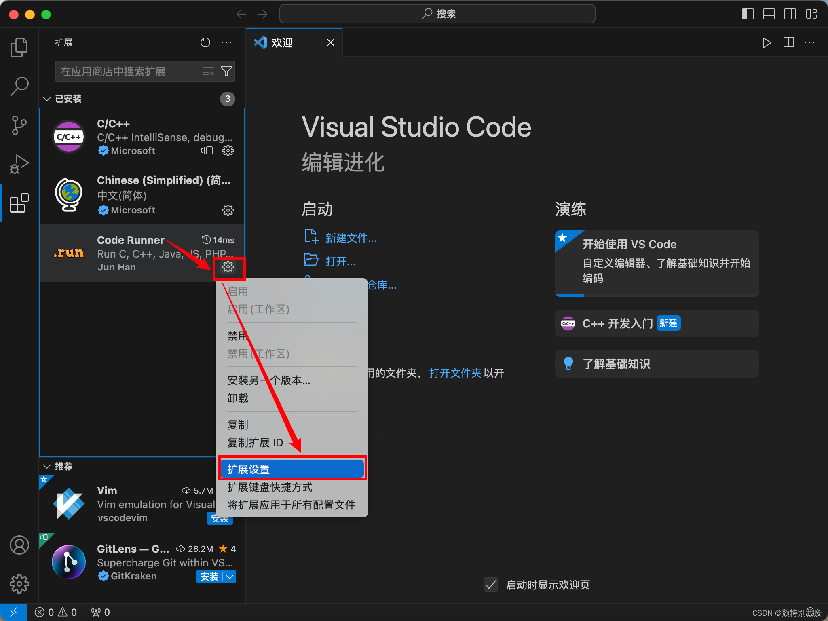The height and width of the screenshot is (621, 828).
Task: Go forward with navigation arrow
Action: [x=262, y=14]
